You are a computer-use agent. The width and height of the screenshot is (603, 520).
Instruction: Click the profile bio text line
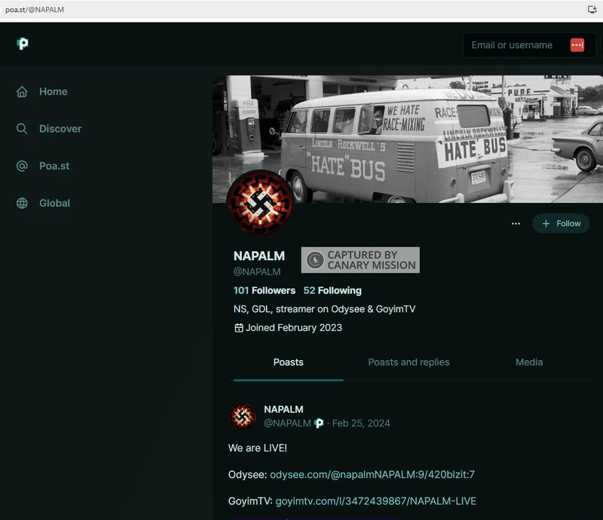point(325,309)
